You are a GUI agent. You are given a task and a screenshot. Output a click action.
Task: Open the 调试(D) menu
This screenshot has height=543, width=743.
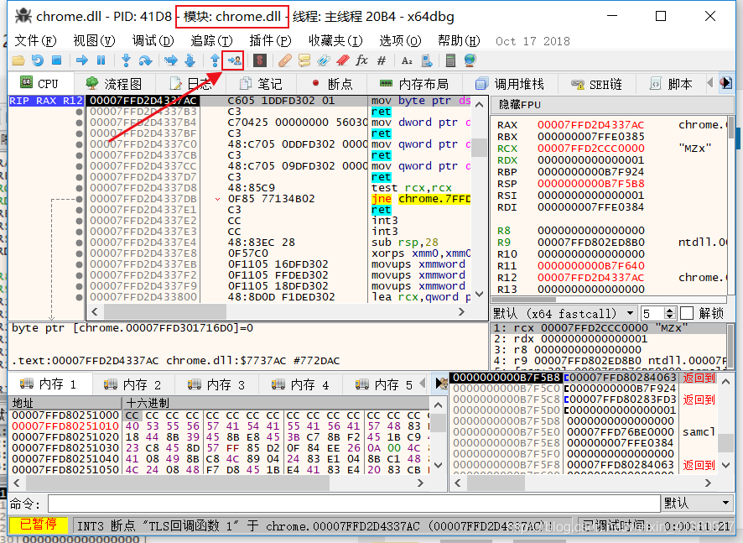coord(153,41)
